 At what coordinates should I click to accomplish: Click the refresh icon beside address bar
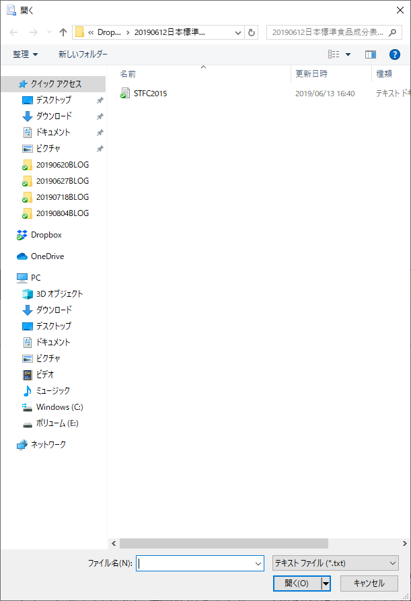(x=252, y=32)
